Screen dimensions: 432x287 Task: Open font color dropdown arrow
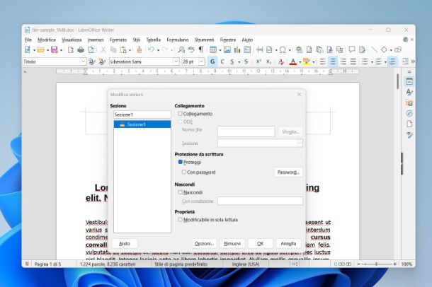click(x=300, y=62)
